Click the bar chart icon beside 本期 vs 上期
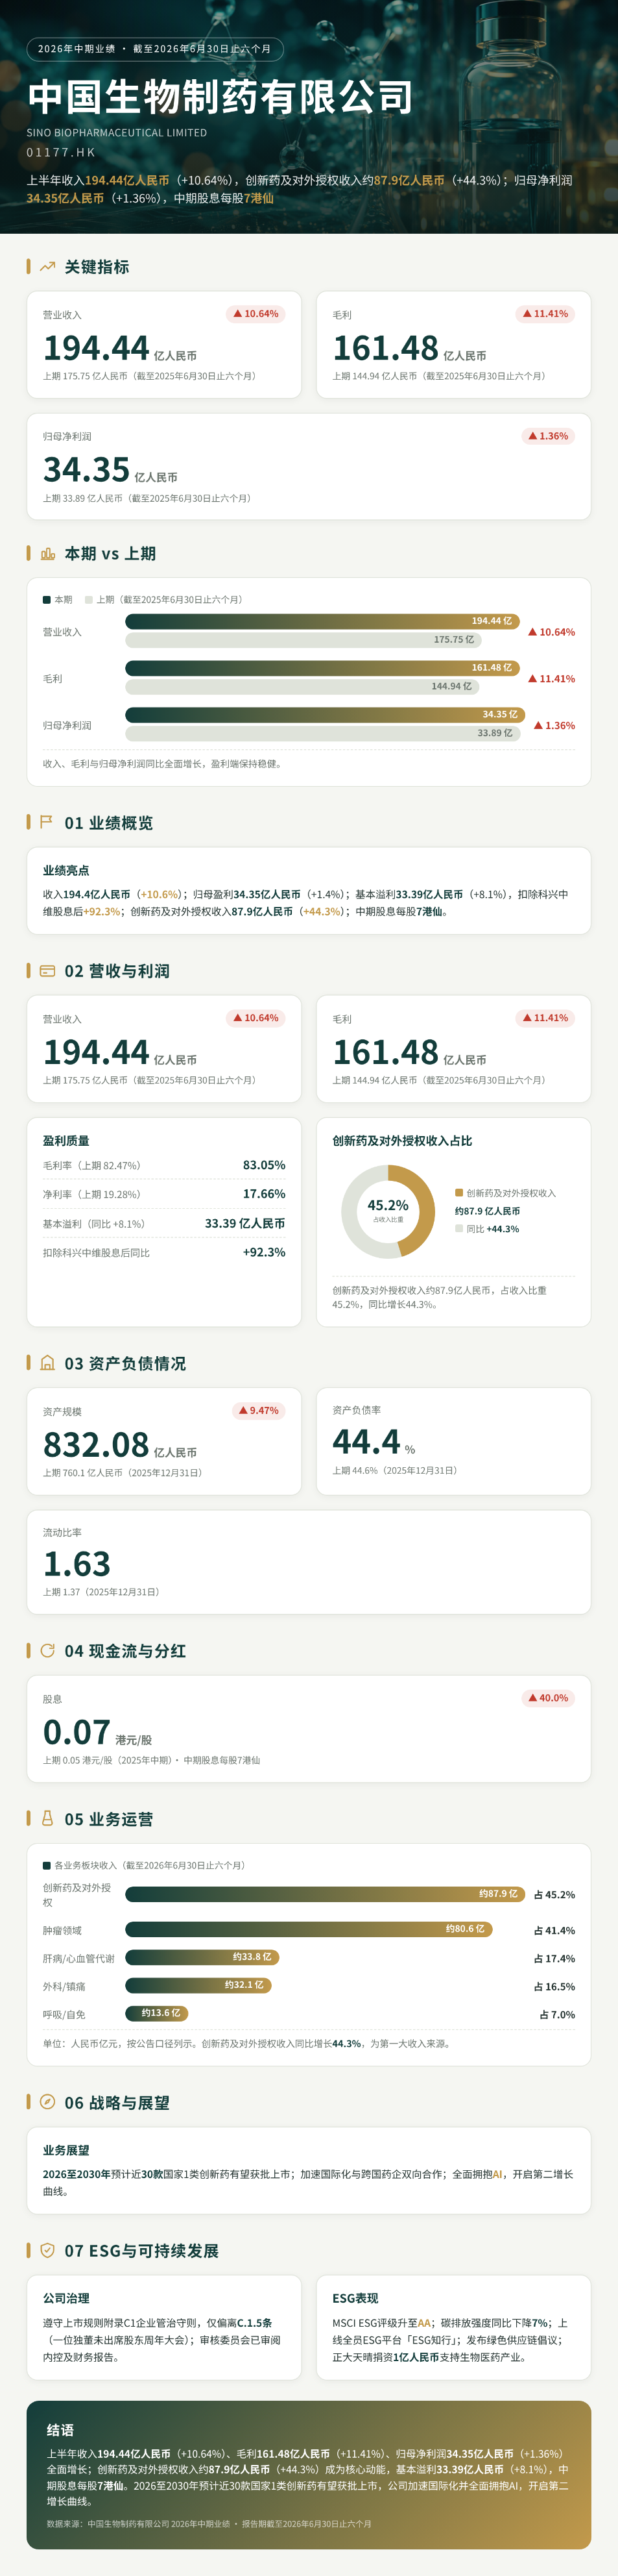Screen dimensions: 618x2576 [x=47, y=554]
